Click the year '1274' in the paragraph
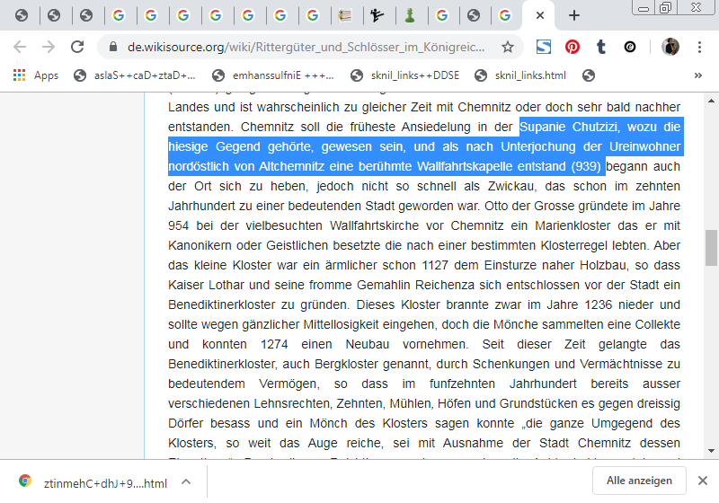Image resolution: width=719 pixels, height=503 pixels. coord(274,345)
